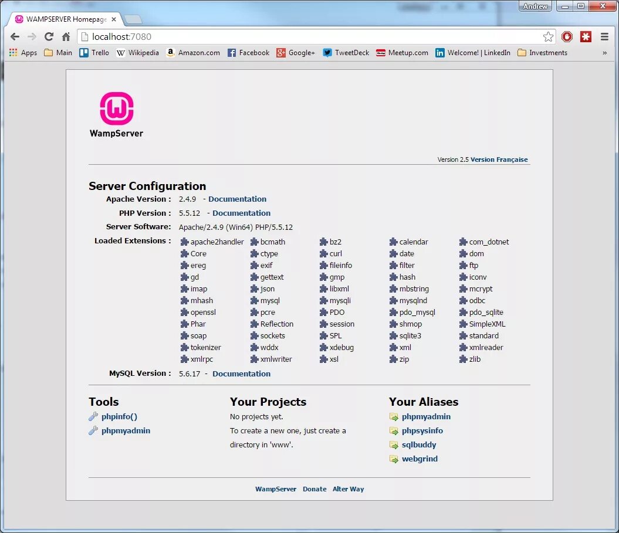Click the Server Configuration heading

(147, 186)
